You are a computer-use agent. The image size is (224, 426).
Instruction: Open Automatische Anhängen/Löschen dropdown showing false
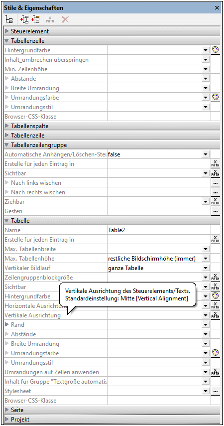click(206, 154)
